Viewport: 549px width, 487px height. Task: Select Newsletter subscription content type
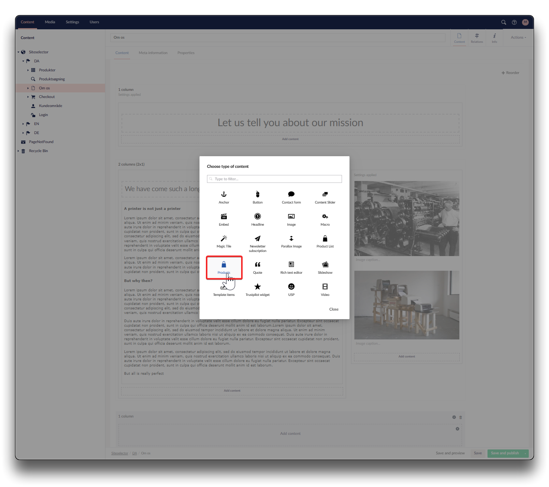point(258,244)
